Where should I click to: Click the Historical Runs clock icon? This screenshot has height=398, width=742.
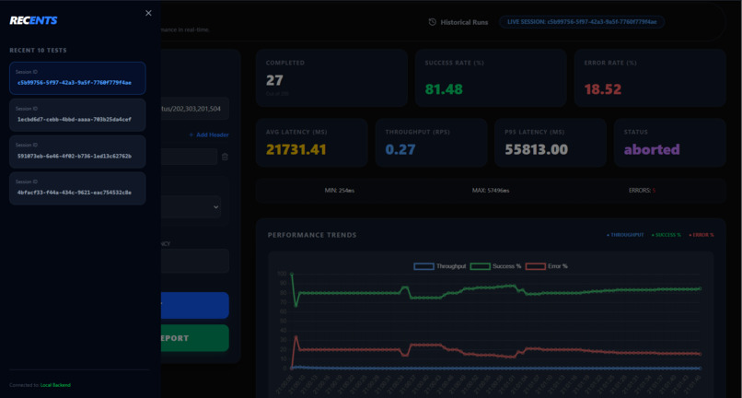coord(432,22)
